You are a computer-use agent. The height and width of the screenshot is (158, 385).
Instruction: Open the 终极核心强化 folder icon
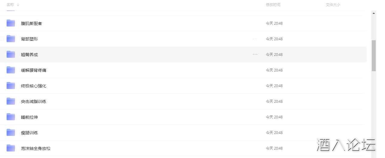pos(11,86)
